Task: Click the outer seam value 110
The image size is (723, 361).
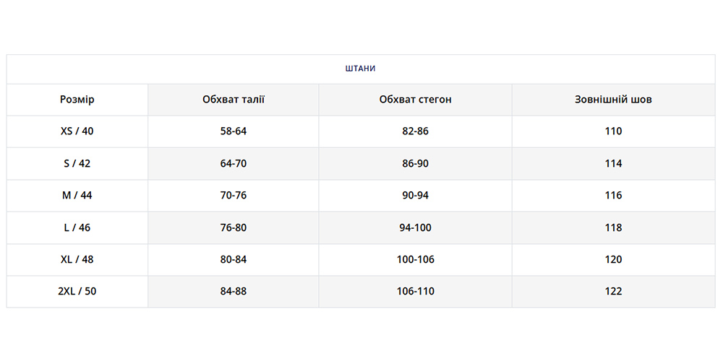Action: [613, 131]
